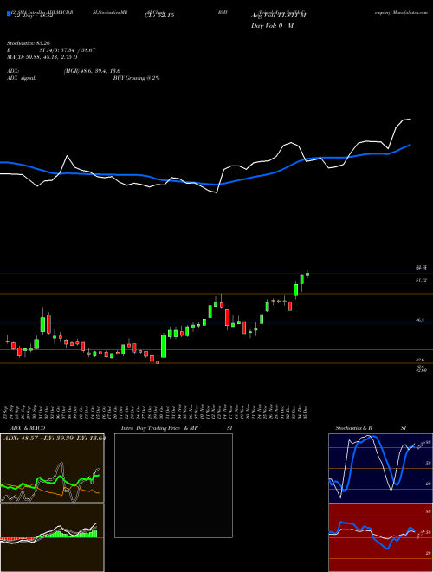This screenshot has height=572, width=433.
Task: Select the 'ADX & MACD' panel title
Action: (28, 428)
